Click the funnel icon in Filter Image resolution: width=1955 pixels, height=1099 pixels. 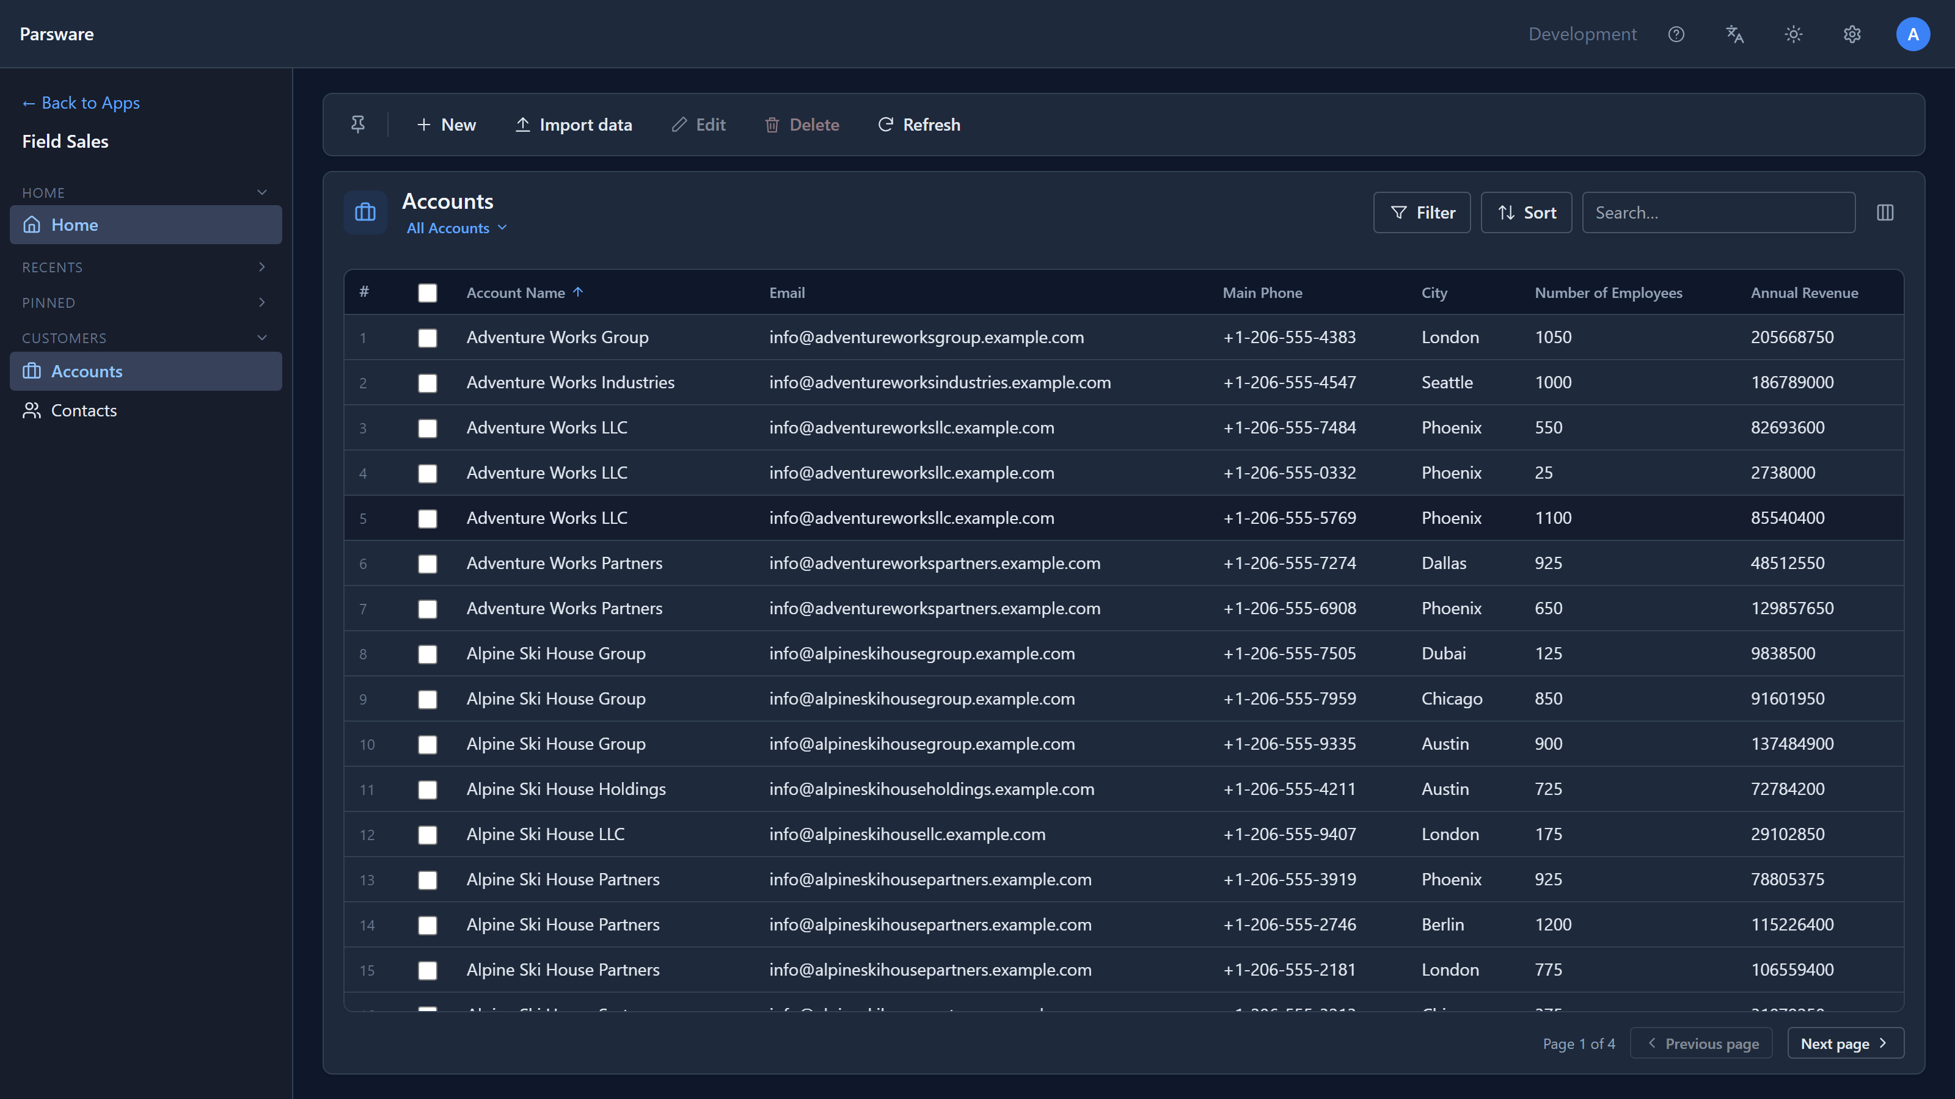tap(1398, 212)
